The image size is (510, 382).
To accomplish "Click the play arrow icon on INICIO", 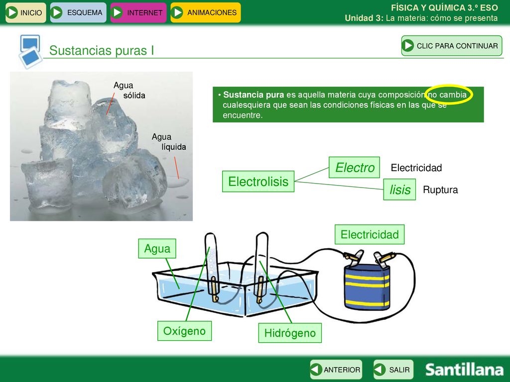I will coord(12,12).
